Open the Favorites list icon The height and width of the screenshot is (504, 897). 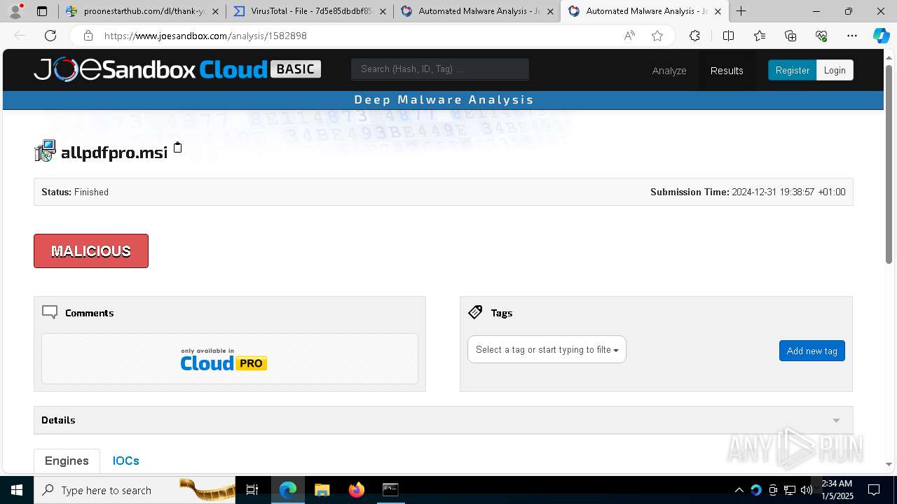[760, 36]
